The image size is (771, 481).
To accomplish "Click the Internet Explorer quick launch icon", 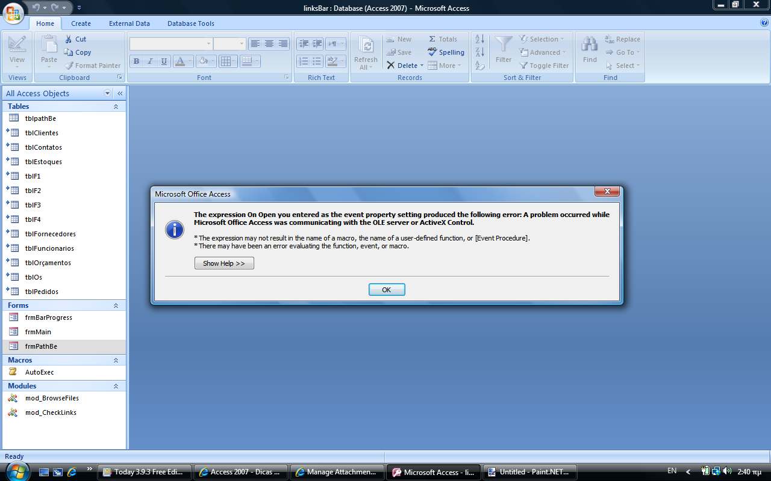I will 72,472.
